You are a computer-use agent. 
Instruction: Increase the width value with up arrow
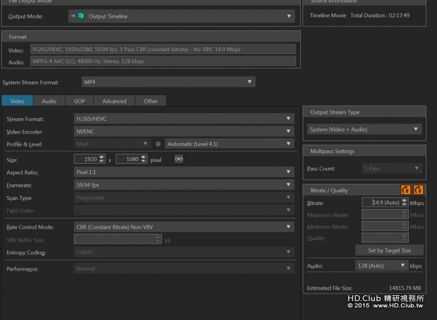pos(102,157)
